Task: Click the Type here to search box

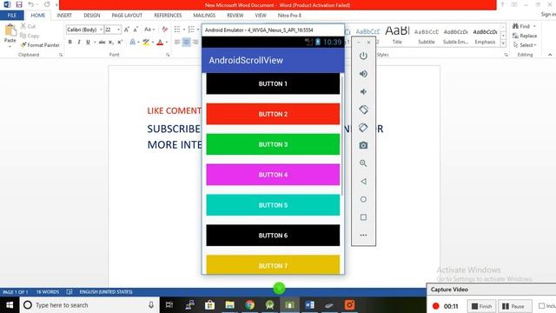Action: point(89,305)
